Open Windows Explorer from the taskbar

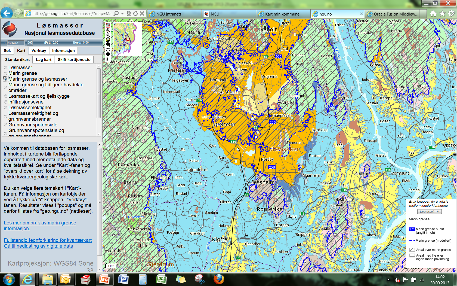coord(47,279)
